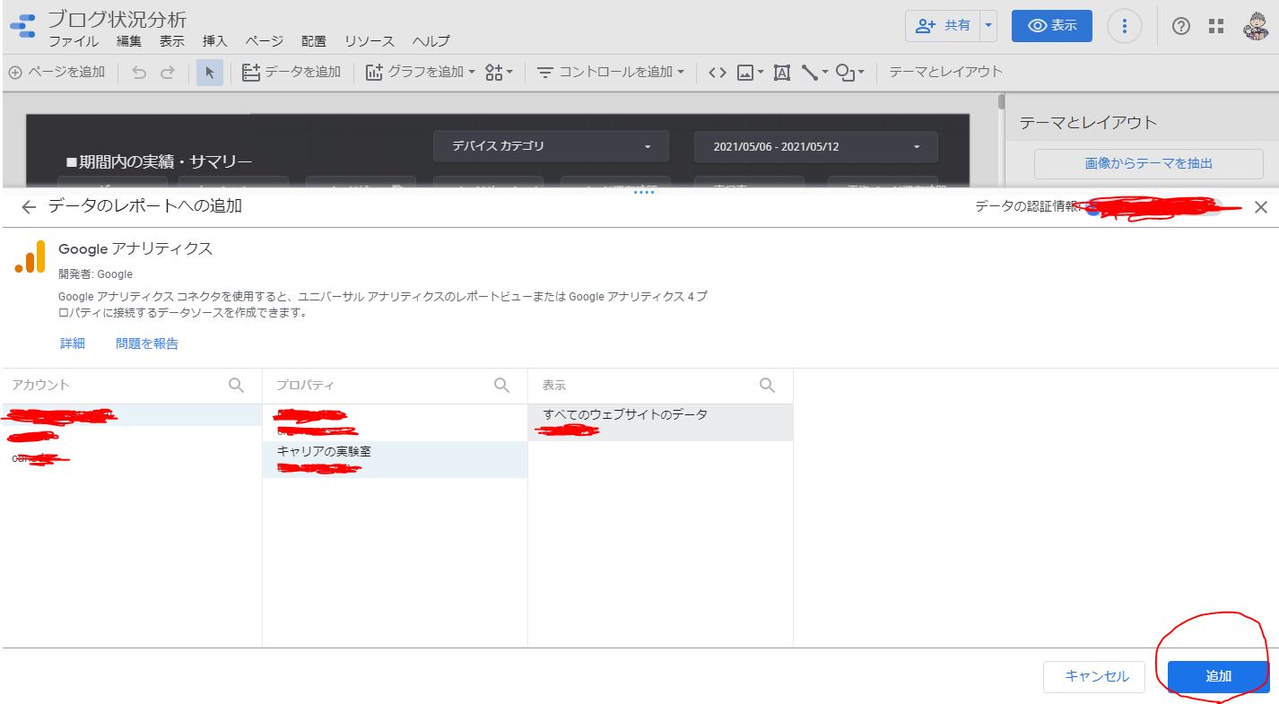Search accounts with the magnifier icon

point(236,385)
